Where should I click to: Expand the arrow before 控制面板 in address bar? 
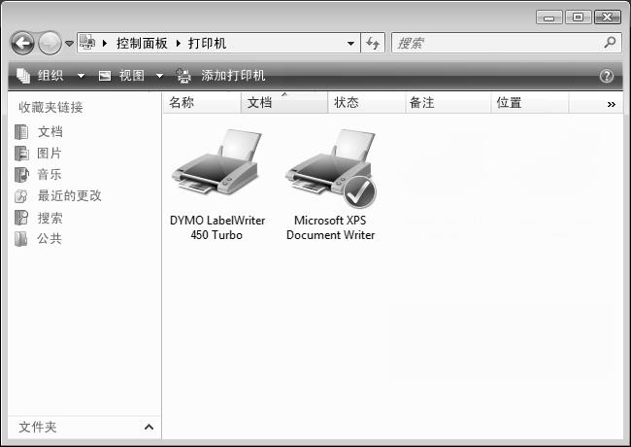pyautogui.click(x=105, y=43)
